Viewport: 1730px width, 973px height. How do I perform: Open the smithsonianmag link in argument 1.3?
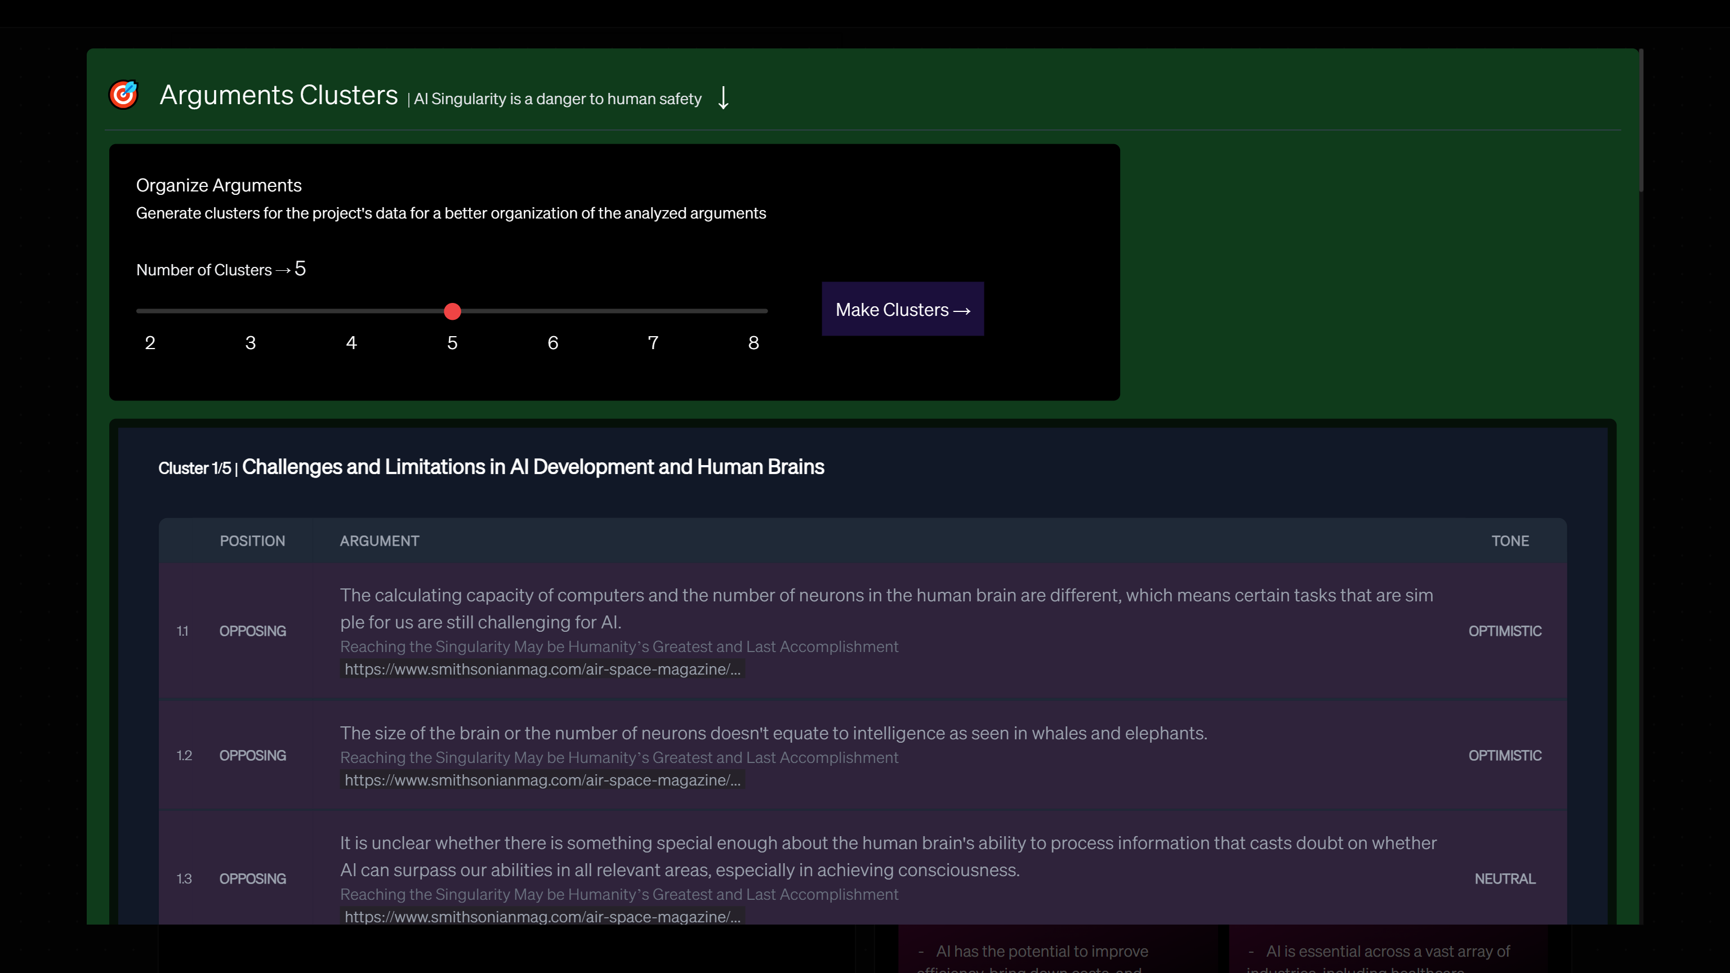tap(542, 917)
